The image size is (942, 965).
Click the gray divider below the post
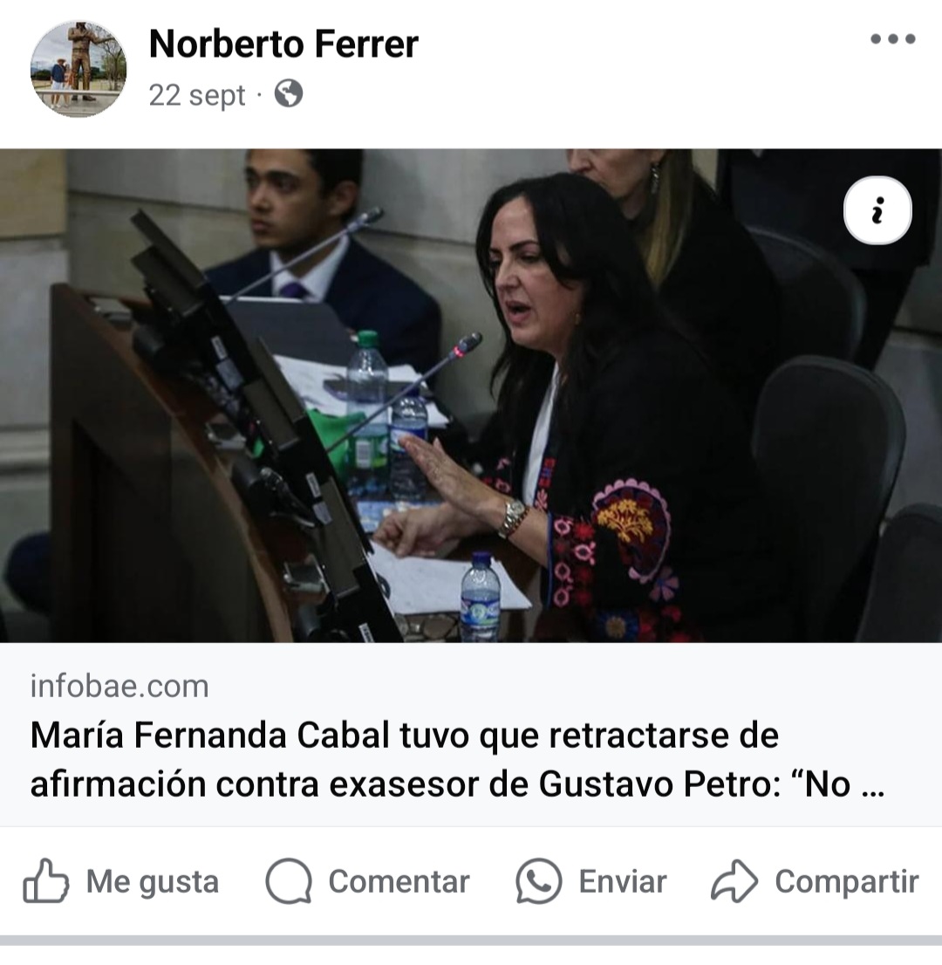coord(471,941)
